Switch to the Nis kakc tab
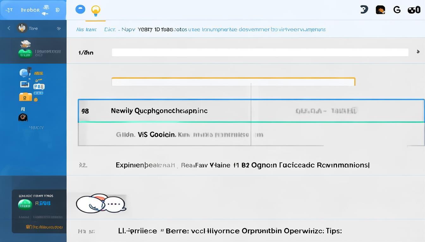 coord(86,30)
